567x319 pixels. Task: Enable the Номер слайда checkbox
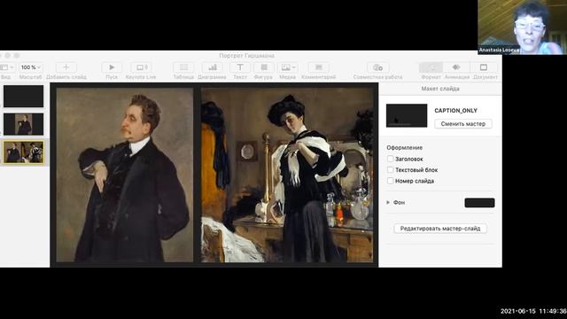[x=390, y=181]
